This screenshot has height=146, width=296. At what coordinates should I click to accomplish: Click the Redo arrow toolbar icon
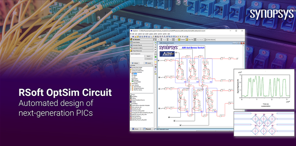(147, 37)
